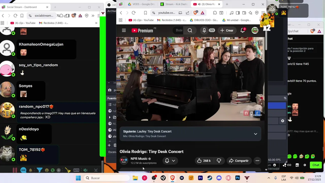Open the subscription notification bell dropdown
Viewport: 325px width, 183px height.
170,161
